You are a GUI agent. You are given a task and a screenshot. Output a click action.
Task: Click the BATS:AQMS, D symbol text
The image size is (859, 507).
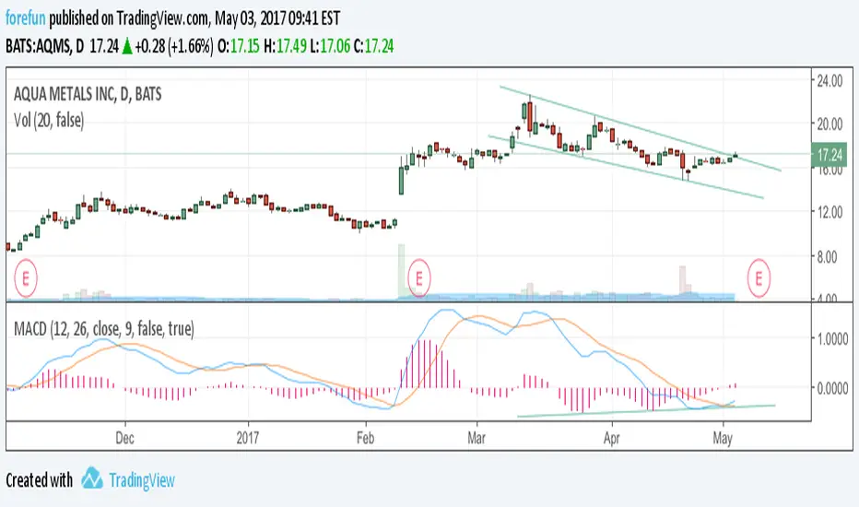(44, 46)
